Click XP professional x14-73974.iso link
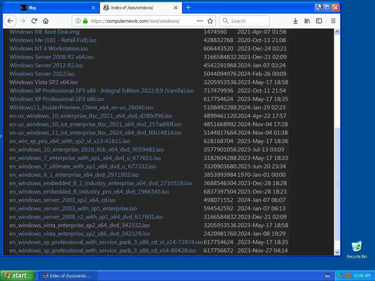The height and width of the screenshot is (281, 375). (106, 242)
